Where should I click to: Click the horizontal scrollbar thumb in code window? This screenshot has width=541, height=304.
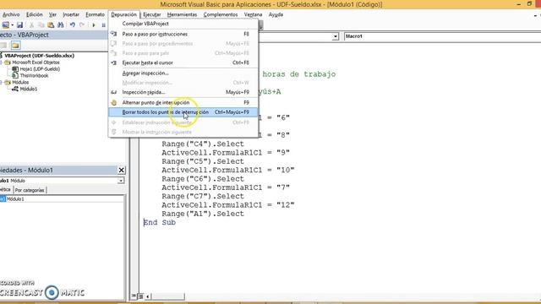[x=169, y=296]
